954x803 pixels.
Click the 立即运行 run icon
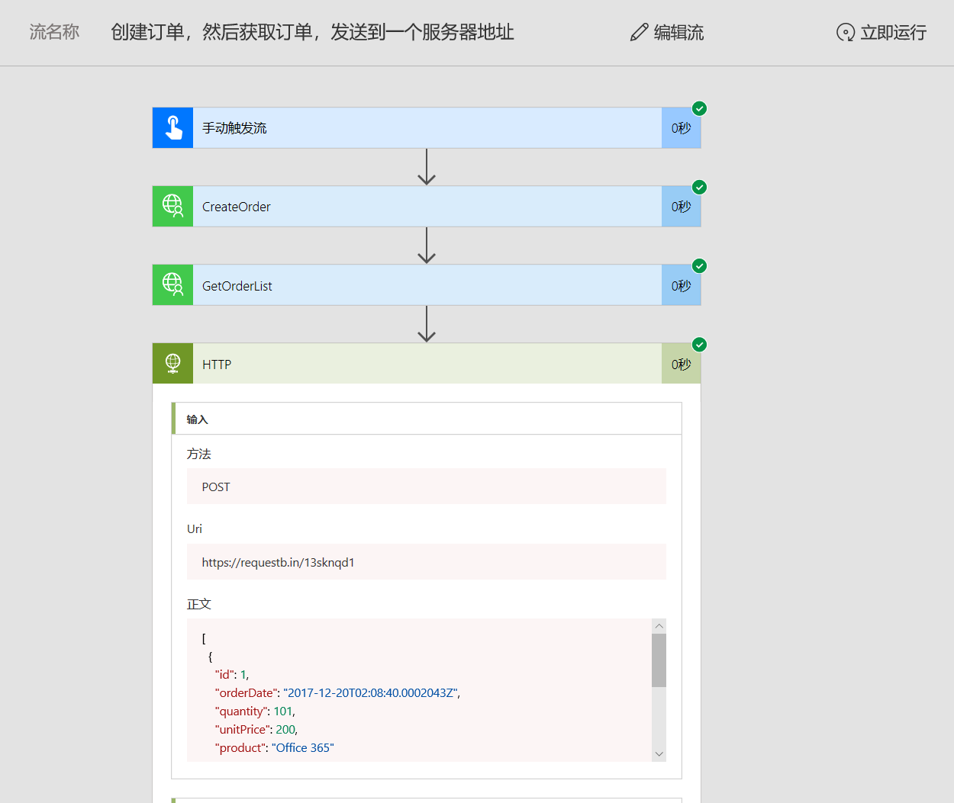point(845,33)
